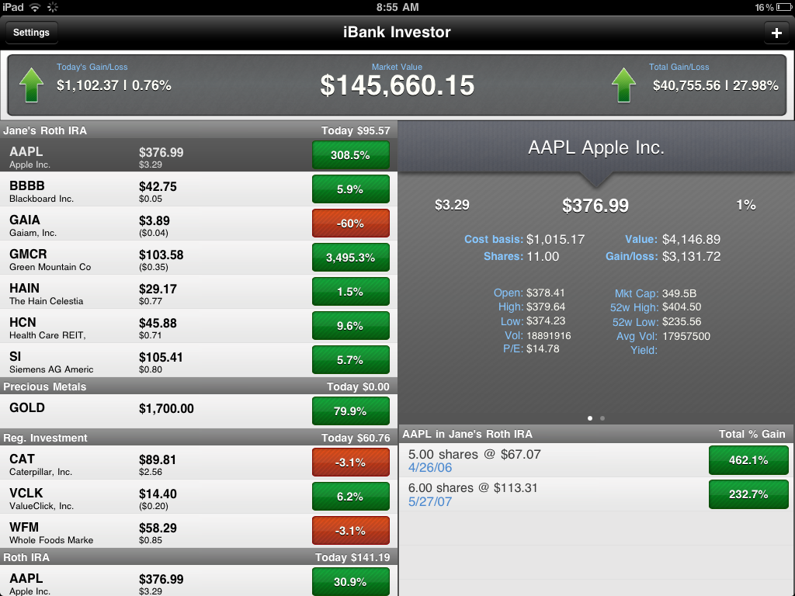Viewport: 795px width, 596px height.
Task: Tap the WFM -3.1% loss badge
Action: 350,531
